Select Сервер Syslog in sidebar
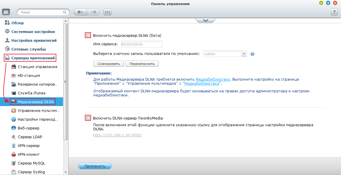Image resolution: width=341 pixels, height=175 pixels. (x=32, y=172)
